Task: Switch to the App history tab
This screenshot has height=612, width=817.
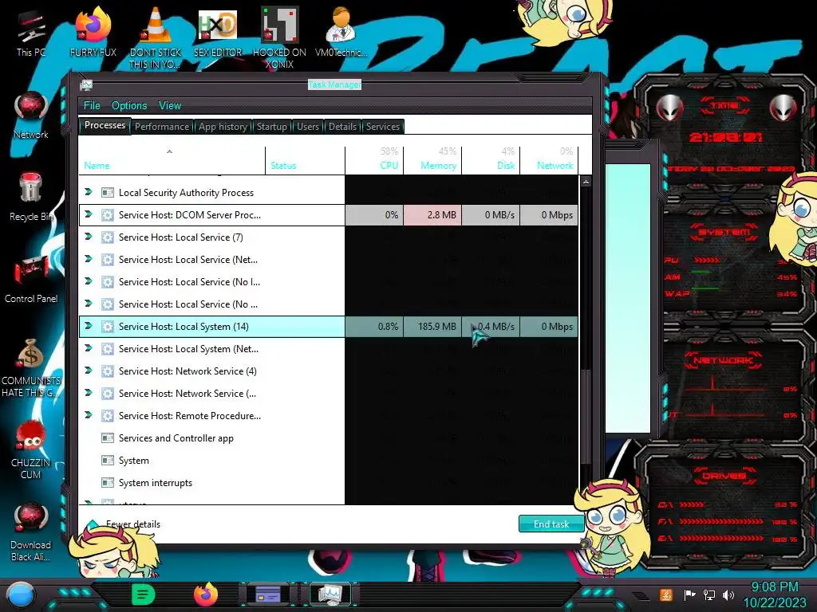Action: pos(223,127)
